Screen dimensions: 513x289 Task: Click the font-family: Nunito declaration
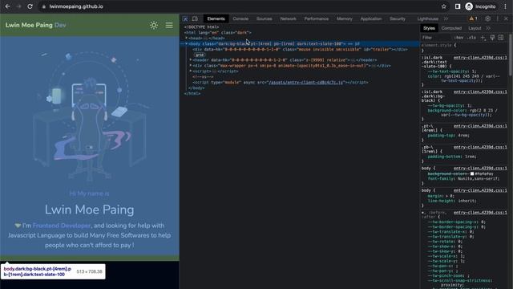click(x=463, y=178)
